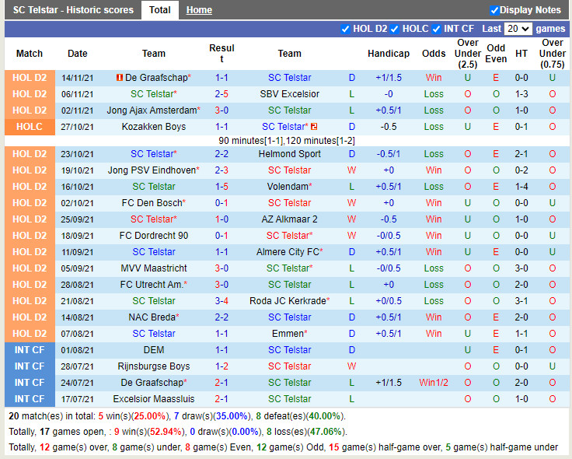
Task: Click the Handicap column header
Action: click(389, 54)
